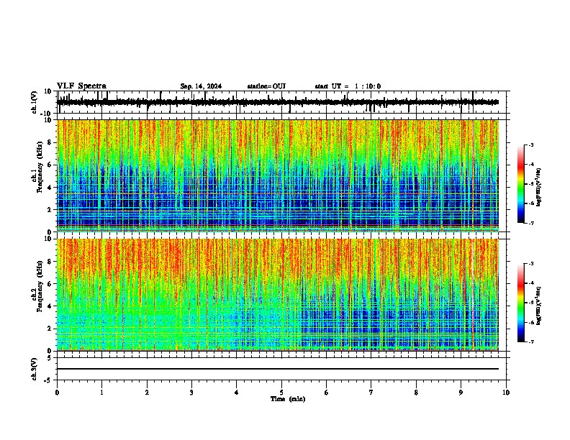Click the 'station=OUI' label
Screen dimensions: 570x440
(266, 86)
